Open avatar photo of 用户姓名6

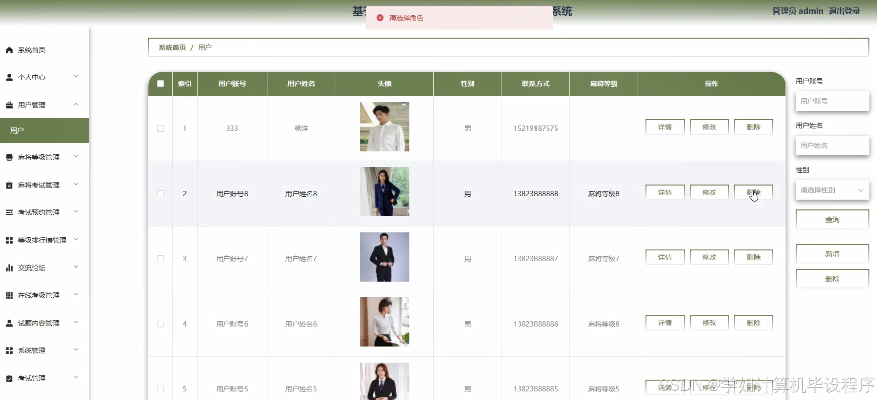(384, 322)
